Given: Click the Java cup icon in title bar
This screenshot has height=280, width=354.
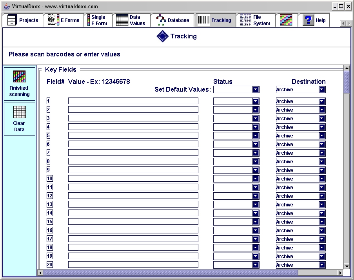Looking at the screenshot, I should tap(7, 6).
